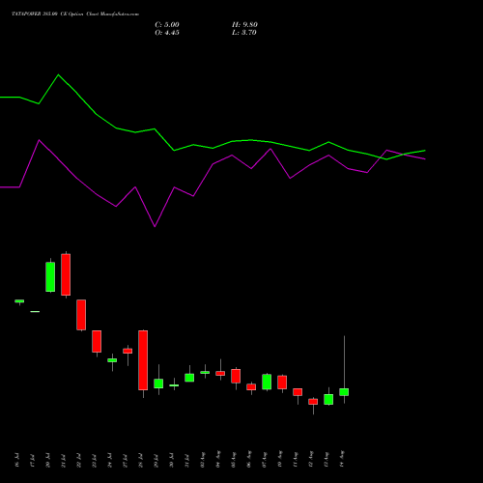Select the 14 Aug date label
Screen dimensions: 483x483
(342, 459)
